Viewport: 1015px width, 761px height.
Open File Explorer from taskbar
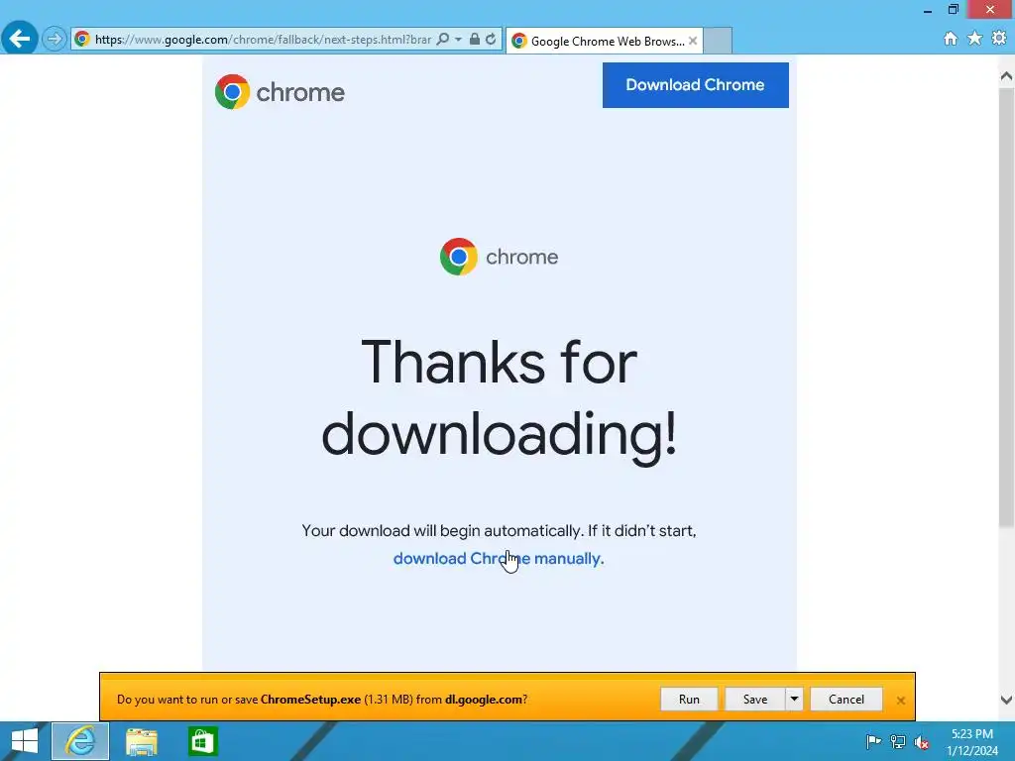(x=142, y=741)
